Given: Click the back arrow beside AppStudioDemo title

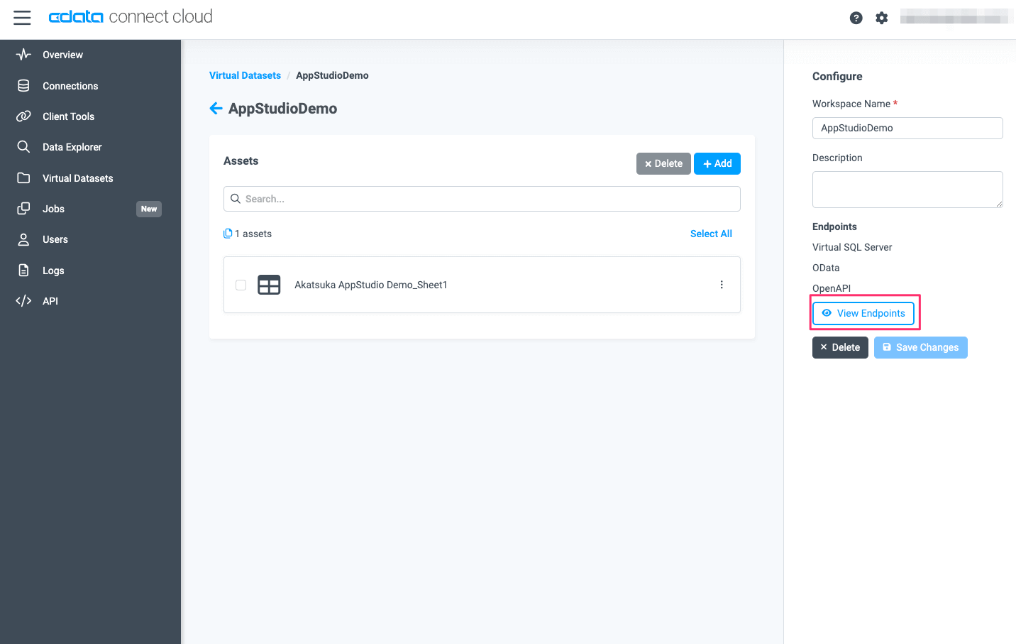Looking at the screenshot, I should 216,108.
